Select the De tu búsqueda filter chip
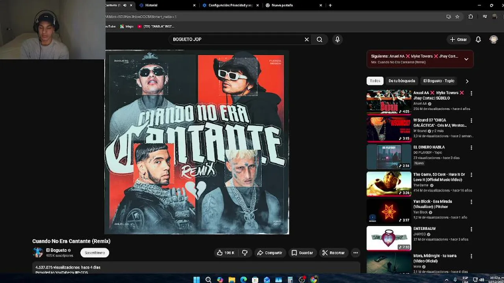 tap(402, 81)
